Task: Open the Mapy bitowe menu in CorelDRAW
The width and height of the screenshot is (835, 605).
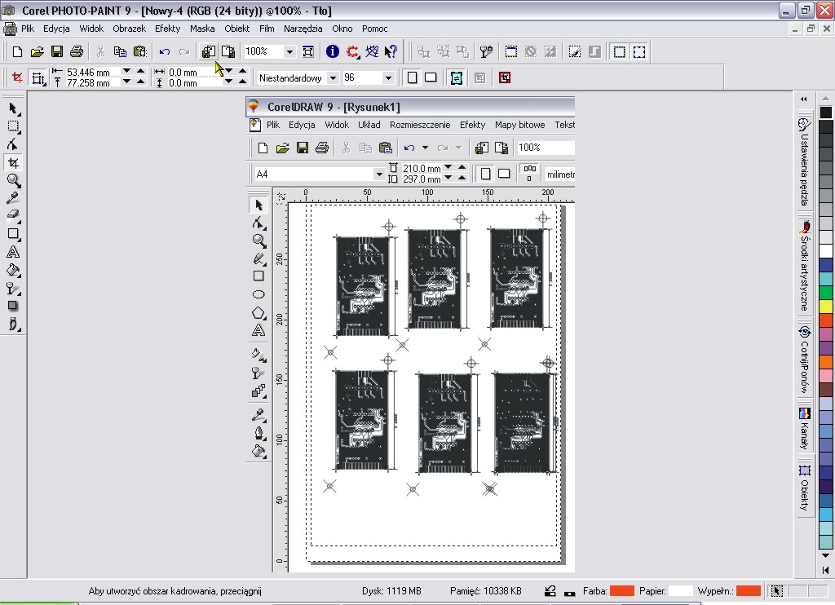Action: (519, 125)
